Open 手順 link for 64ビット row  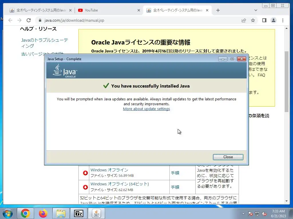(175, 187)
